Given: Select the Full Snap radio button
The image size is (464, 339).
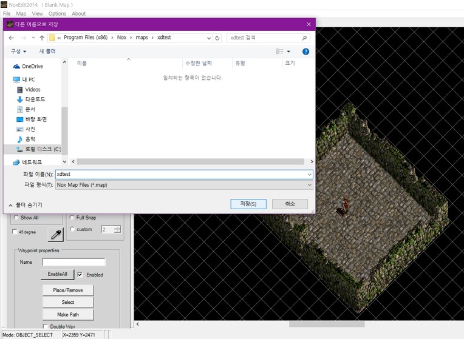Looking at the screenshot, I should point(72,218).
